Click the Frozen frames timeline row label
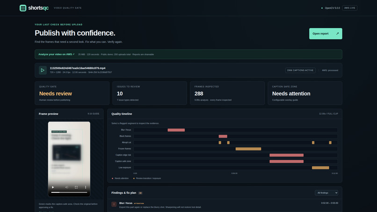Viewport: 377px width, 212px height. [x=124, y=149]
